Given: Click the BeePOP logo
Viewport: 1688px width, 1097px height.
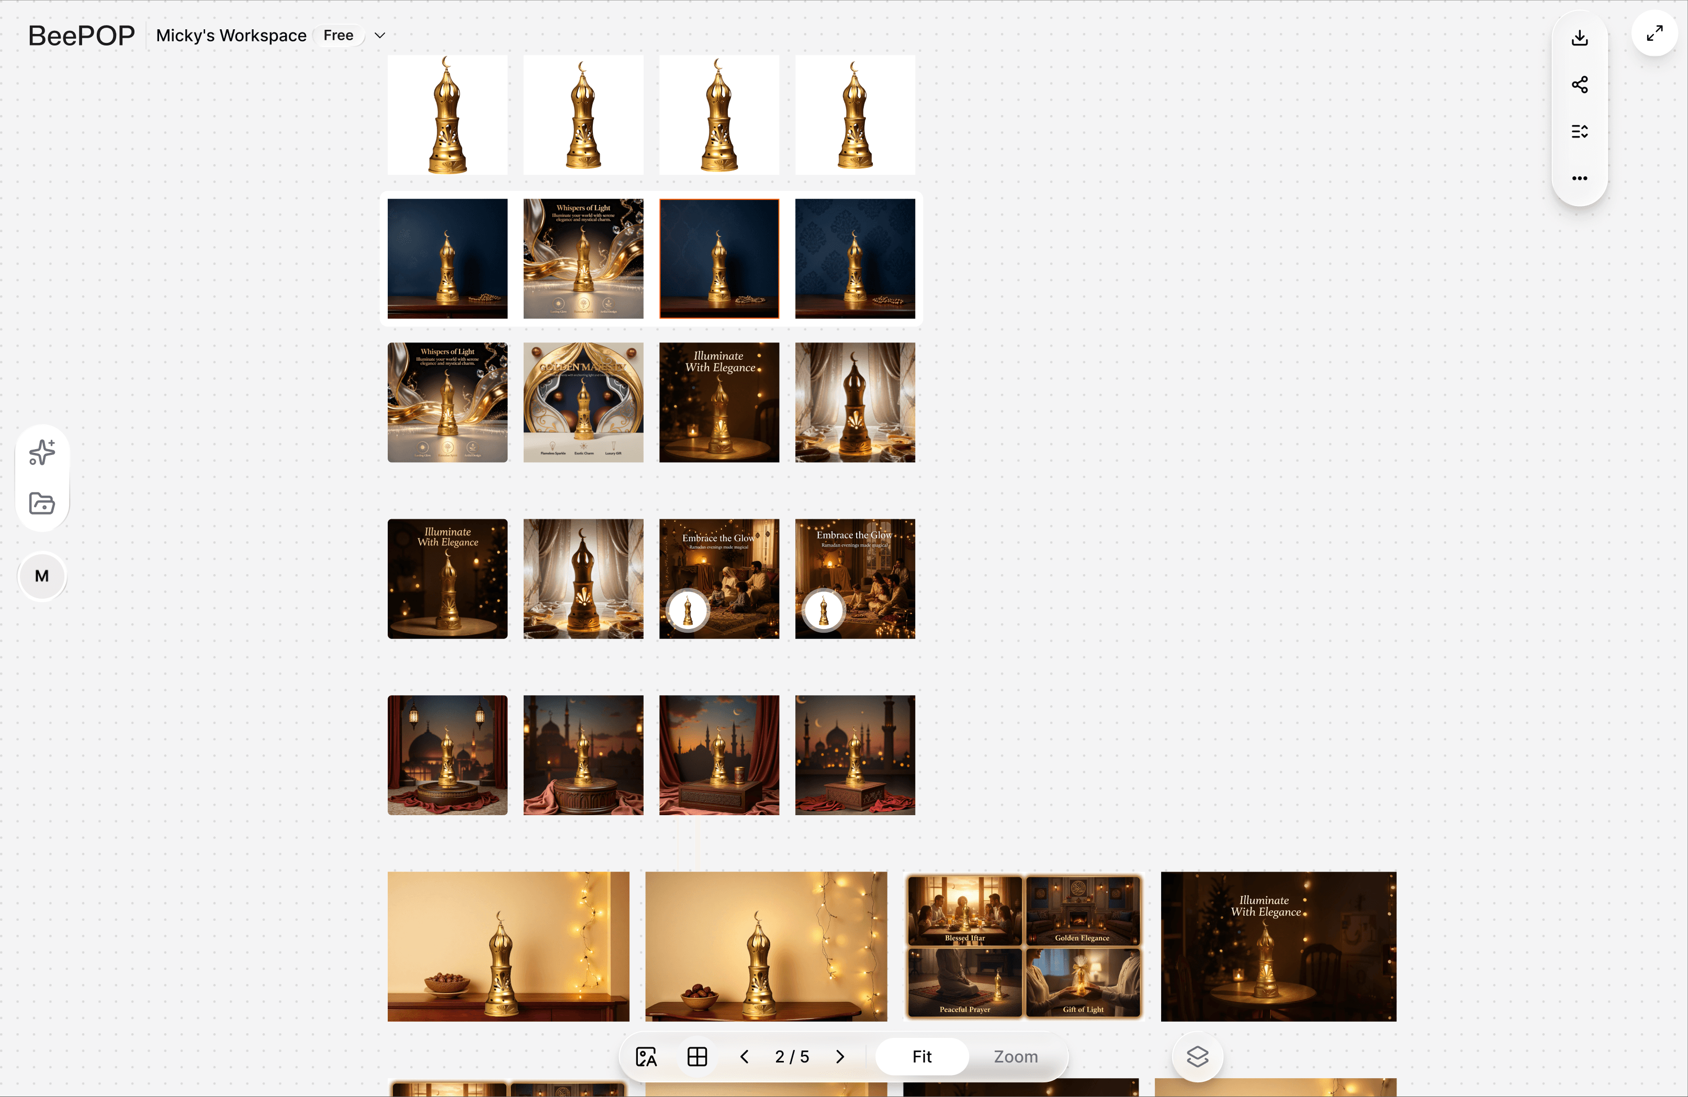Looking at the screenshot, I should [x=81, y=36].
